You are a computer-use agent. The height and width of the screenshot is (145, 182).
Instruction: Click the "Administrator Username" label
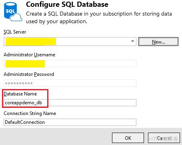tap(30, 55)
